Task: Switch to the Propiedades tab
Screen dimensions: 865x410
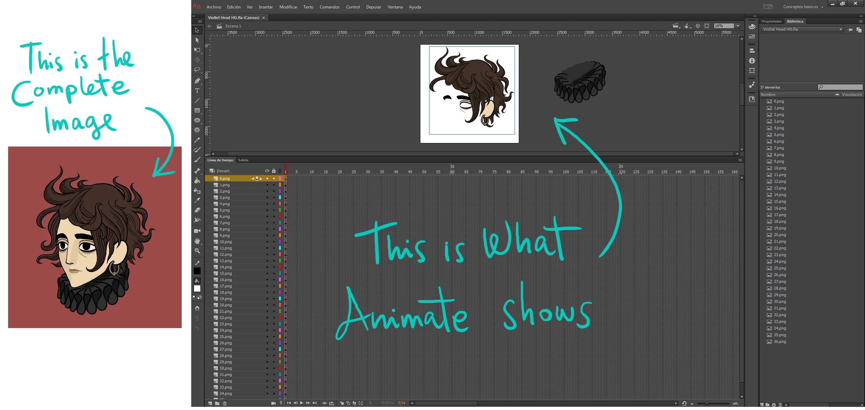Action: [771, 21]
